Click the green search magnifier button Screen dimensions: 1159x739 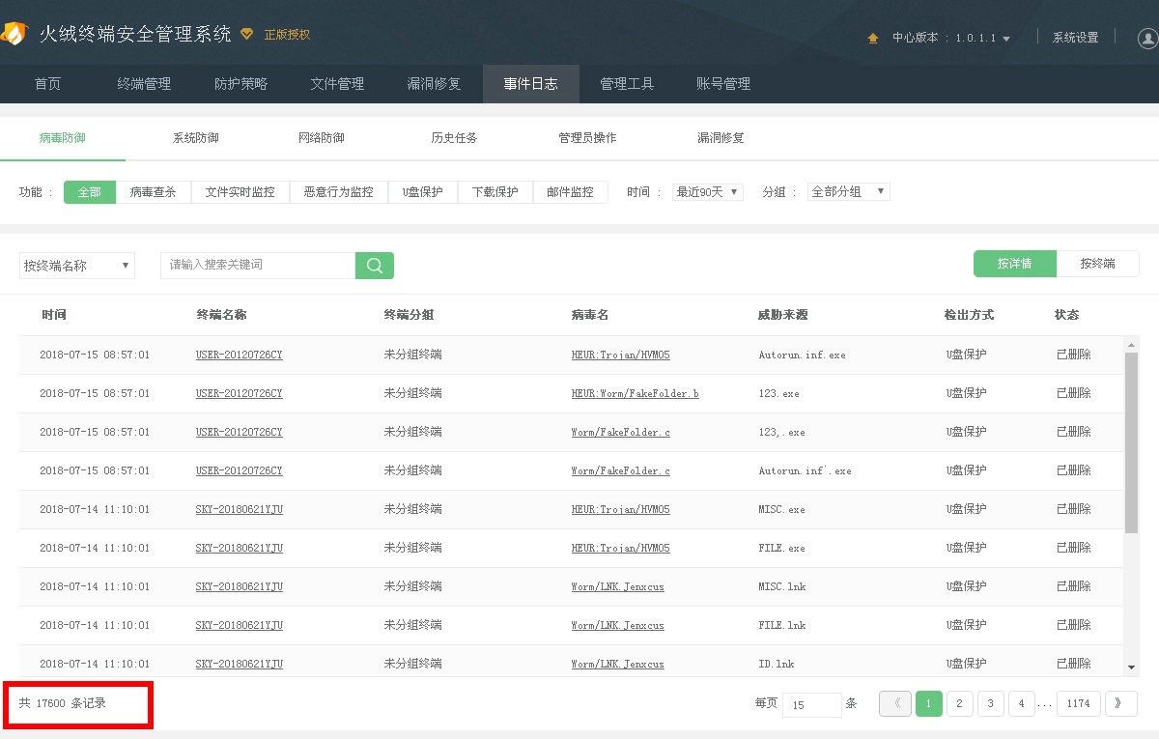click(375, 266)
